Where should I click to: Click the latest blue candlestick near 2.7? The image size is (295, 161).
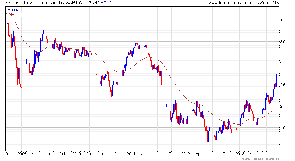tap(277, 80)
